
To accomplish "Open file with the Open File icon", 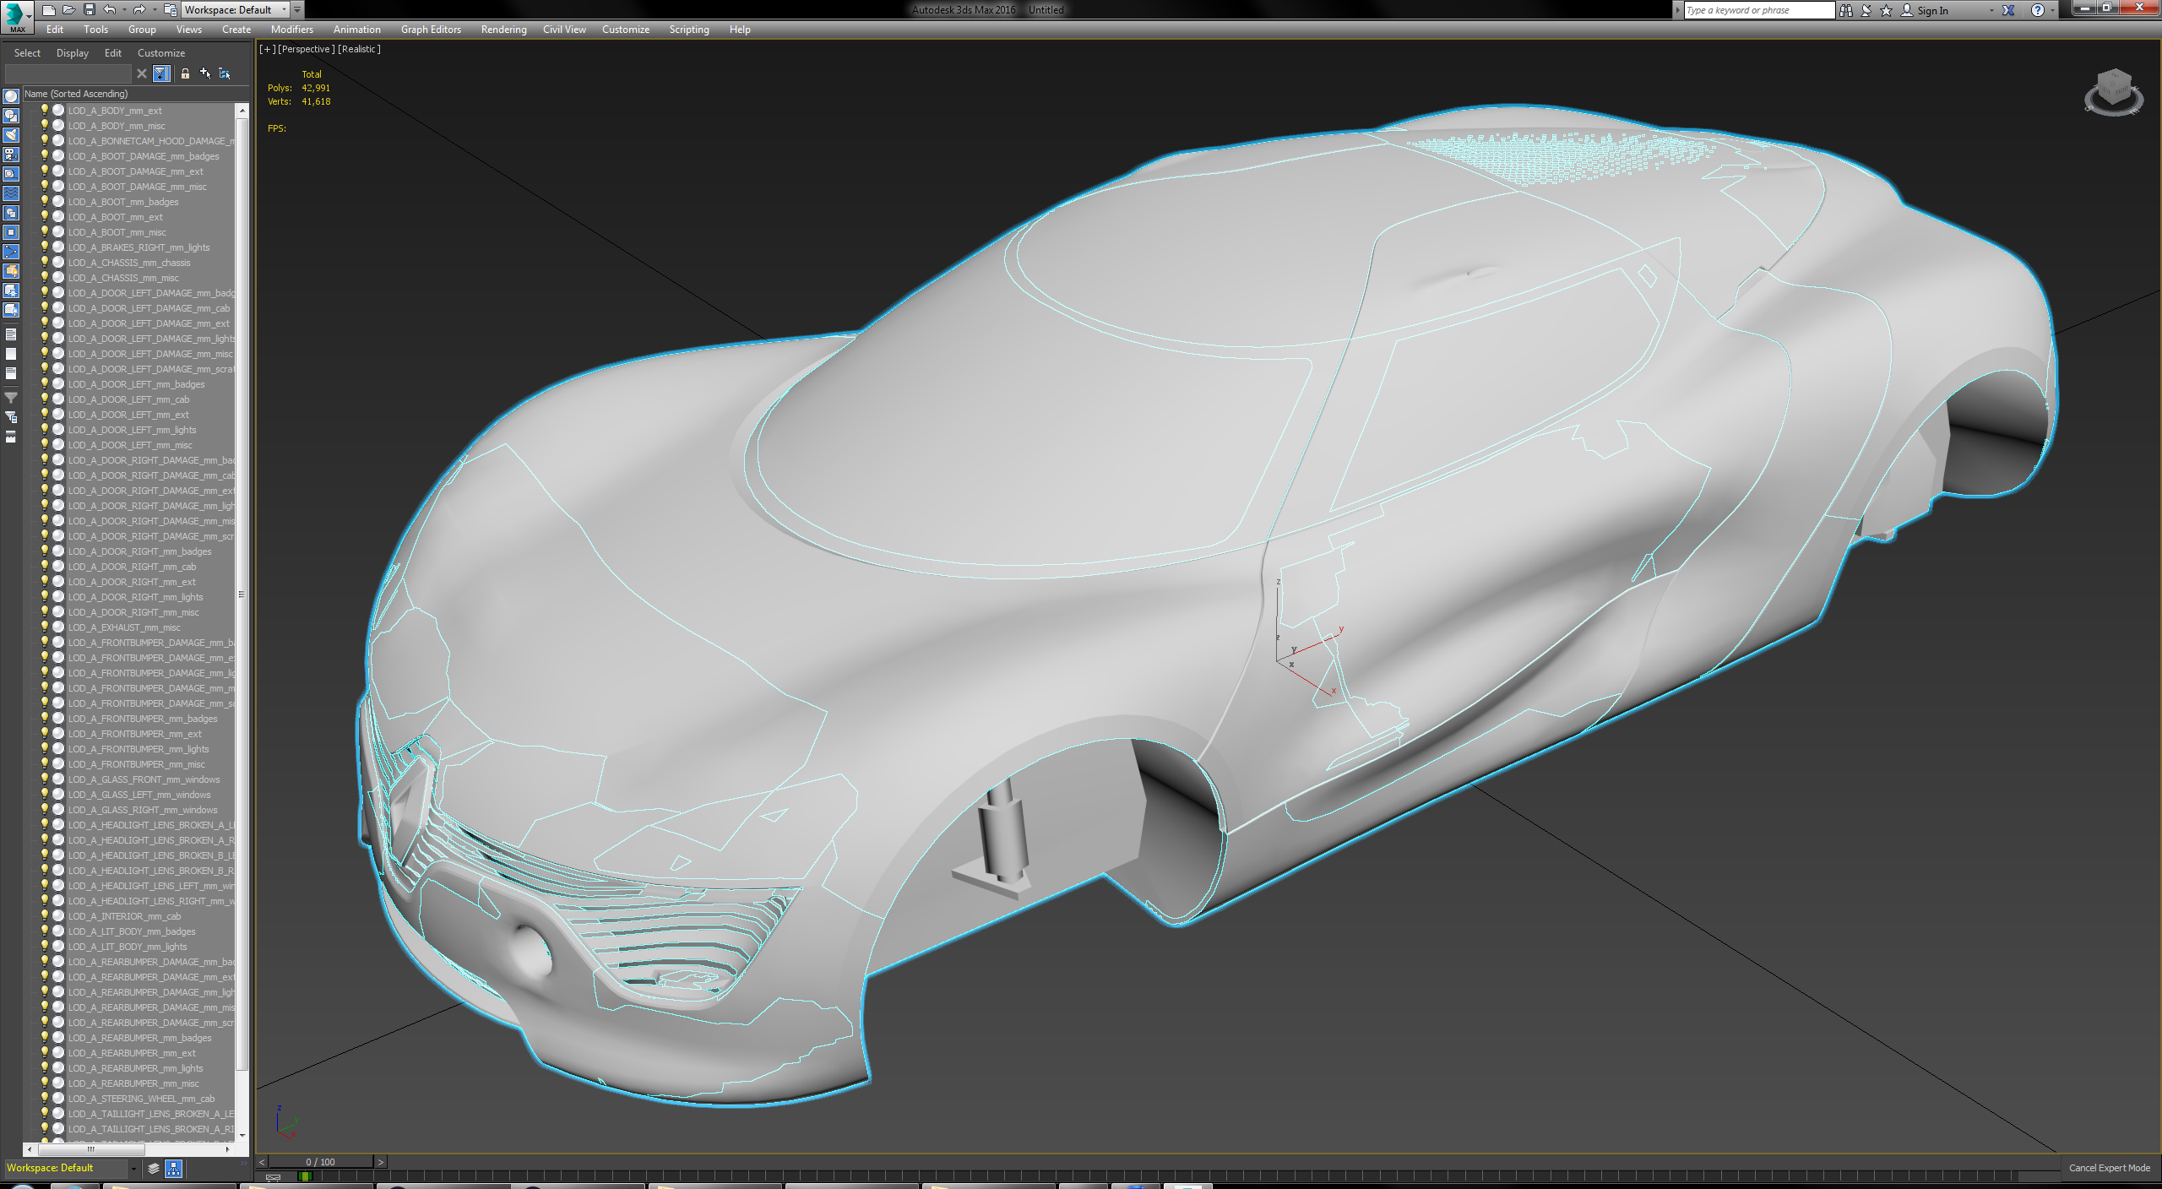I will pyautogui.click(x=68, y=10).
